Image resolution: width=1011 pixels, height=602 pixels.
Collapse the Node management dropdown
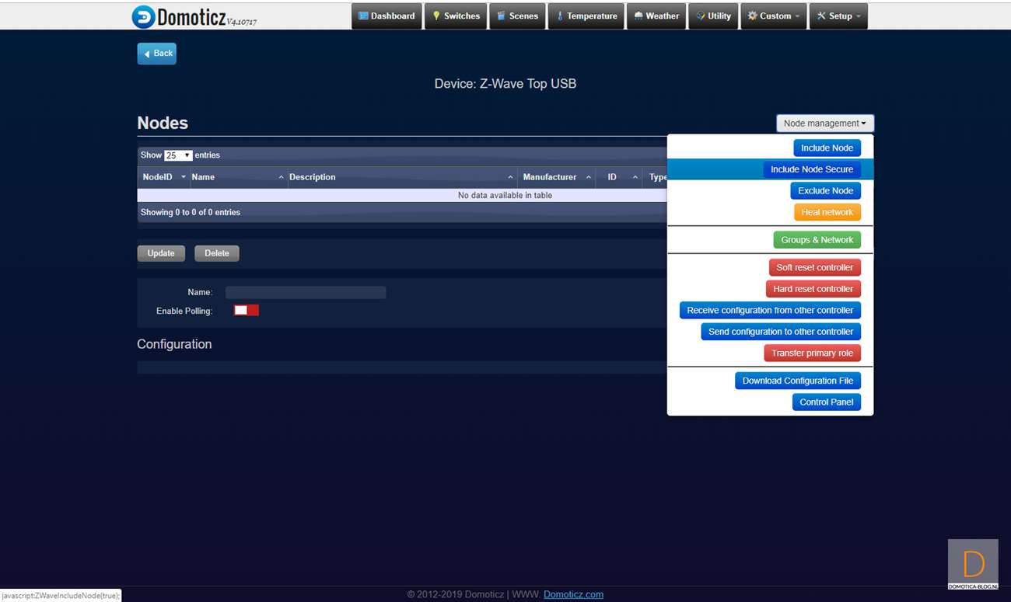824,124
